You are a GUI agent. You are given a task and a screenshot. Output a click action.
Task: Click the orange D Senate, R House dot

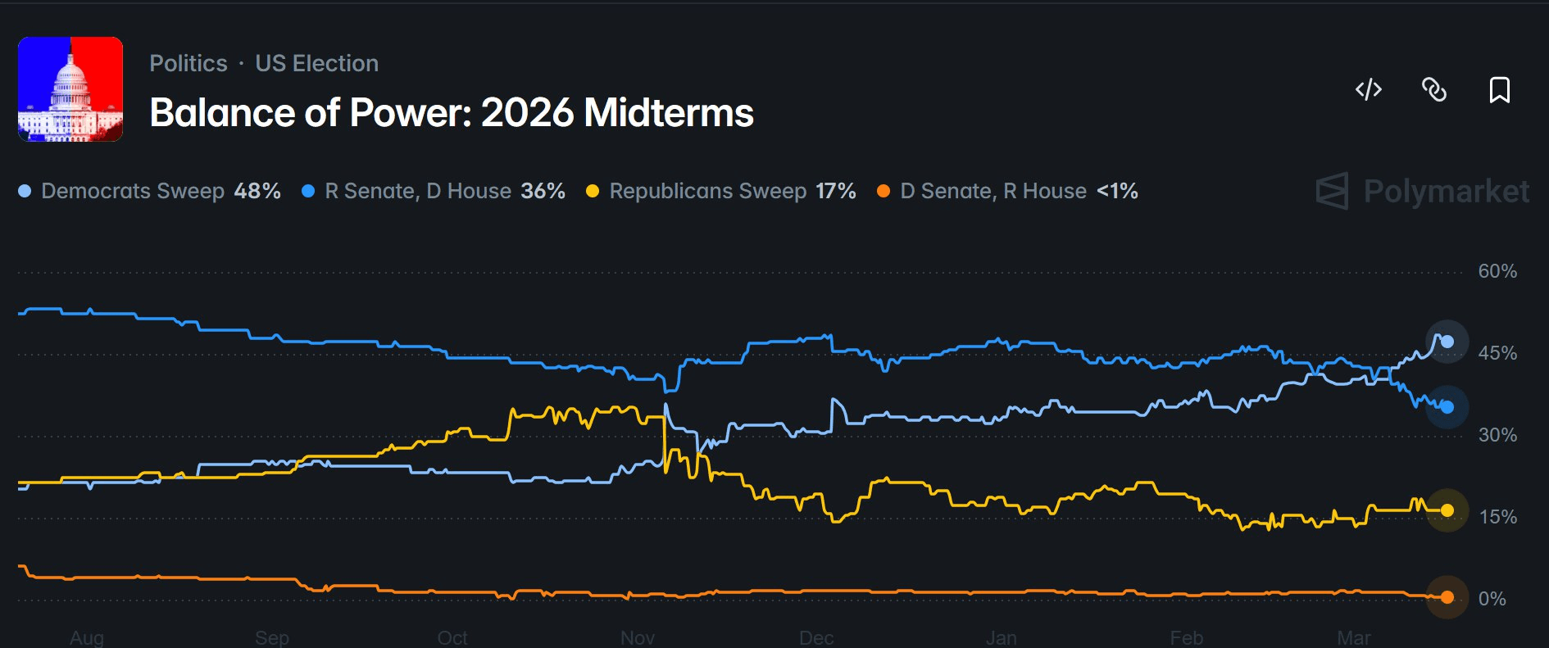tap(884, 192)
